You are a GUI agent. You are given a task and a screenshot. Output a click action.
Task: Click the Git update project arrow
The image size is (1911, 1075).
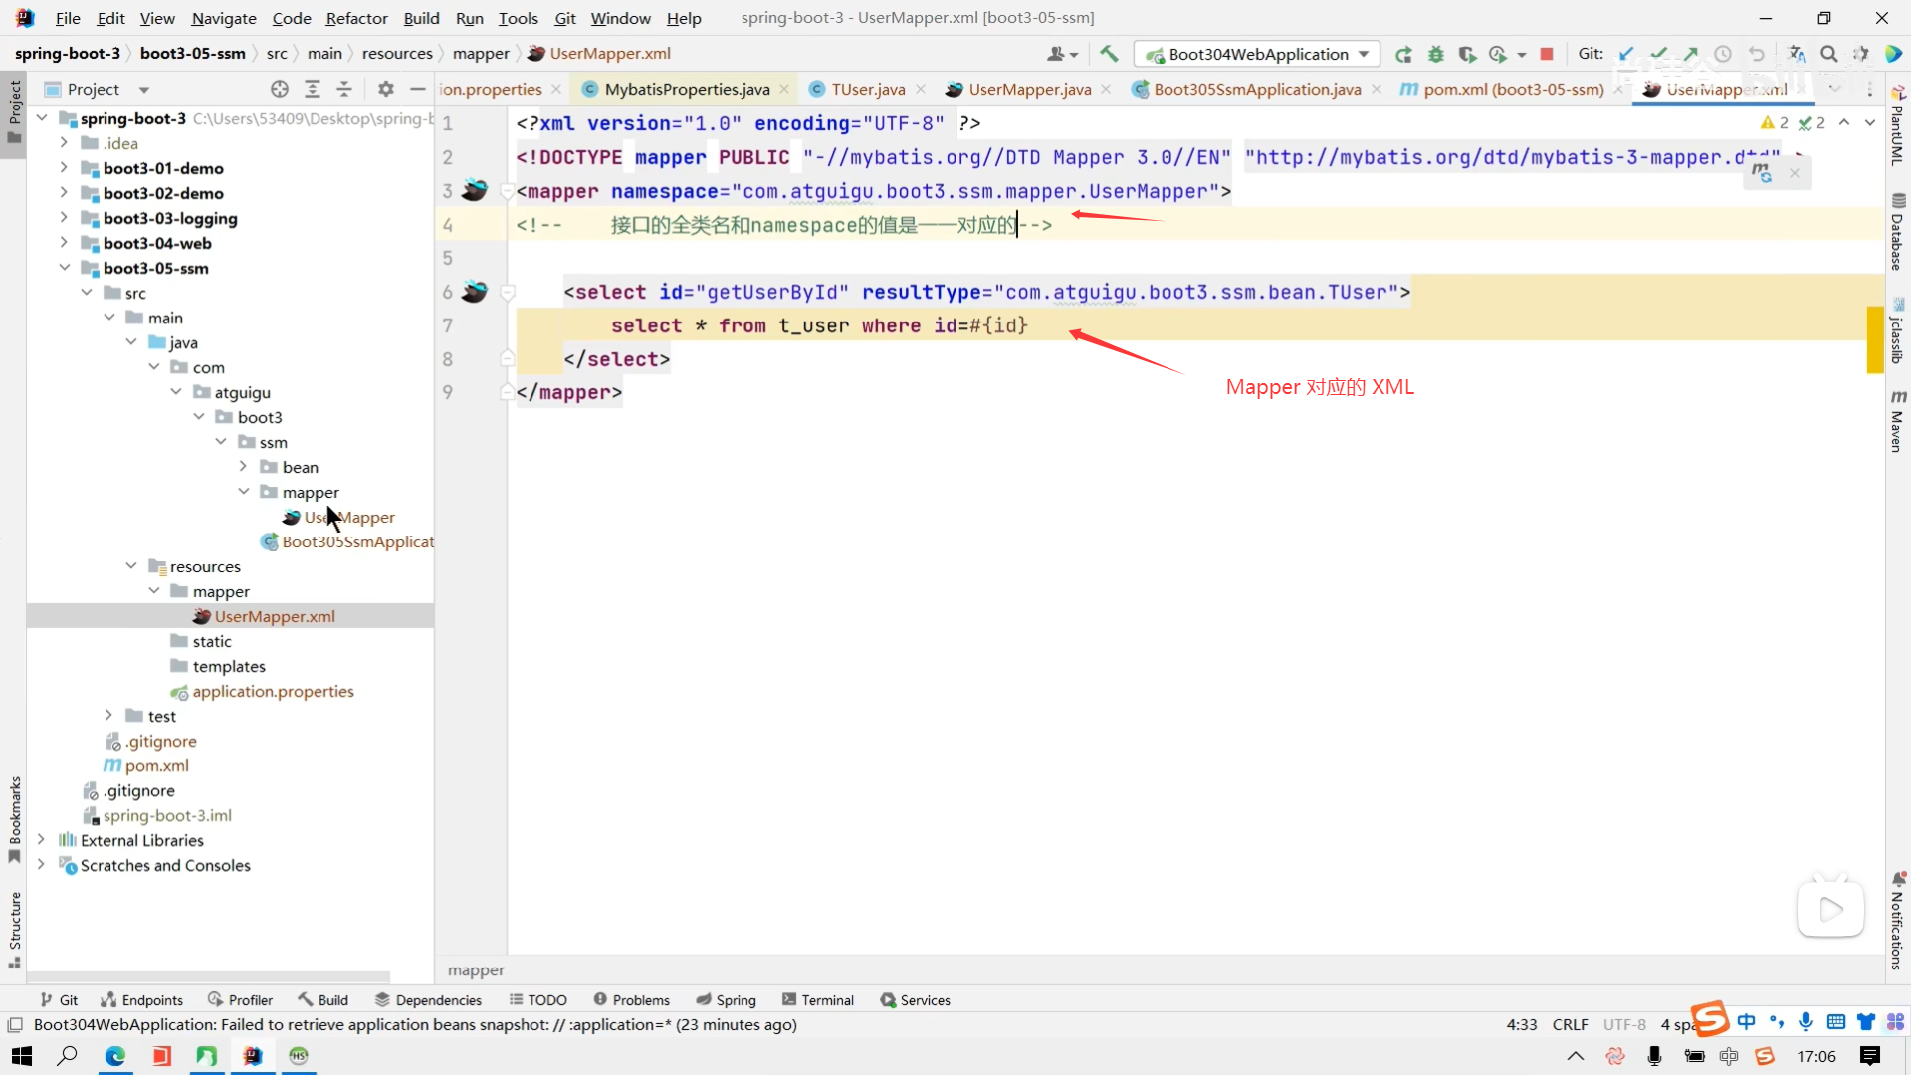pyautogui.click(x=1626, y=54)
